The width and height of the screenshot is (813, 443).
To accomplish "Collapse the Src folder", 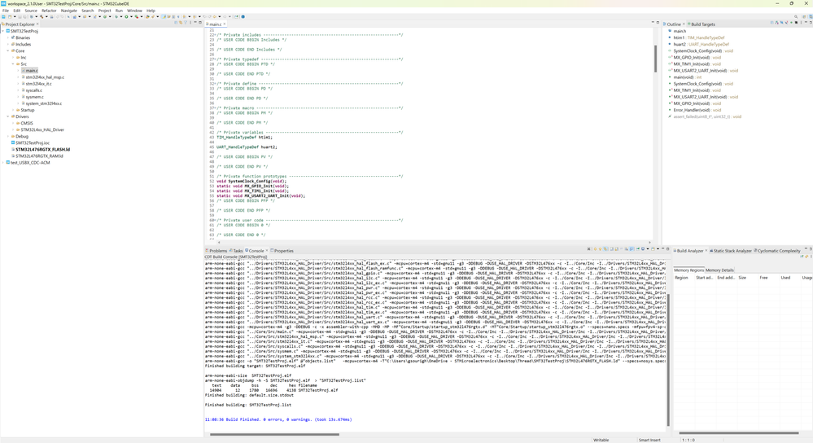I will point(13,64).
